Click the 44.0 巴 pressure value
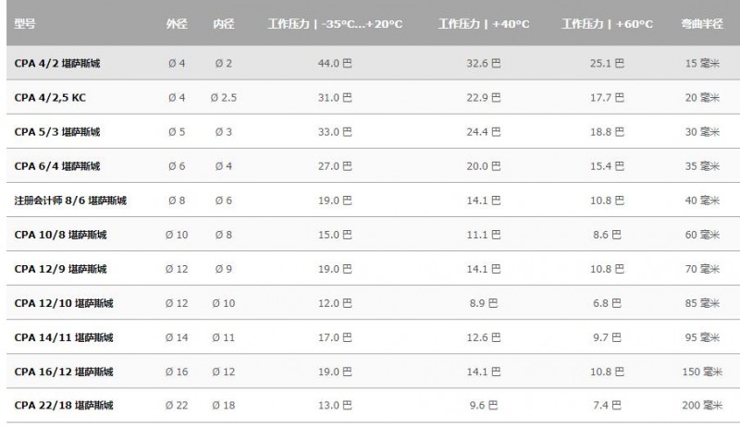The image size is (740, 426). [335, 63]
